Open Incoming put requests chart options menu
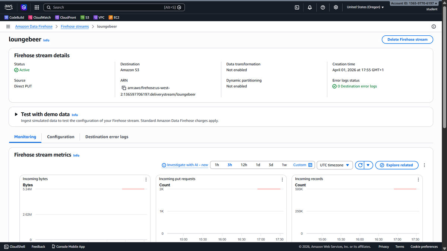The image size is (447, 251). point(282,179)
